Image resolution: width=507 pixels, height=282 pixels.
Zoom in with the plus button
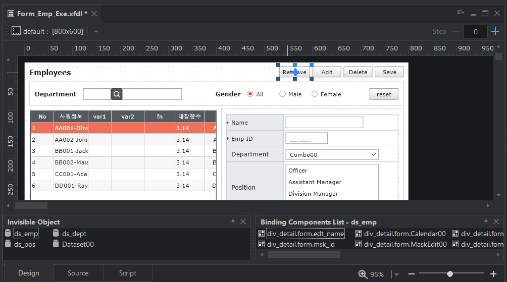[x=493, y=274]
